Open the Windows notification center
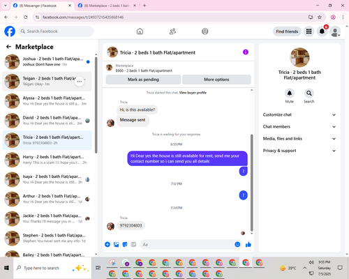The width and height of the screenshot is (349, 279). pyautogui.click(x=340, y=268)
